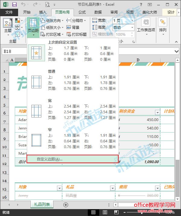Switch to the 开始 home tab
This screenshot has height=216, width=181.
[x=27, y=12]
